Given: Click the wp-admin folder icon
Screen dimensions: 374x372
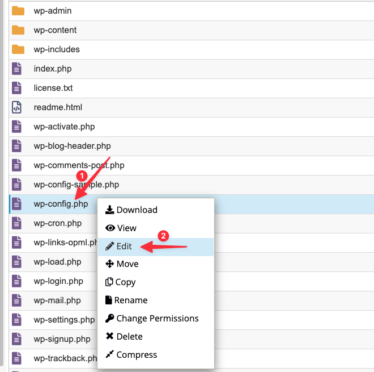Looking at the screenshot, I should click(x=18, y=11).
